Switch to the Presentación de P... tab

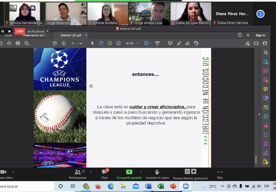(x=35, y=36)
